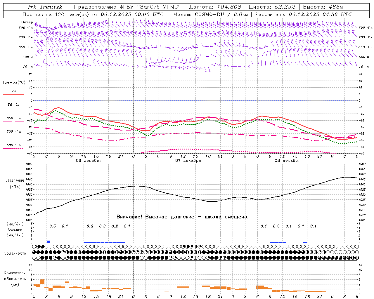The height and width of the screenshot is (299, 374).
Task: Click the 'Ветер' wind panel label
Action: pos(27,22)
